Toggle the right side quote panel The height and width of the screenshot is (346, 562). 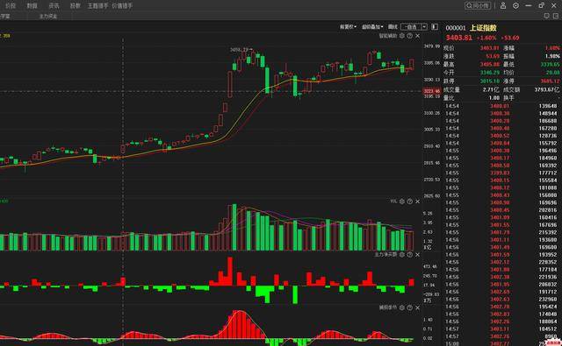[435, 27]
